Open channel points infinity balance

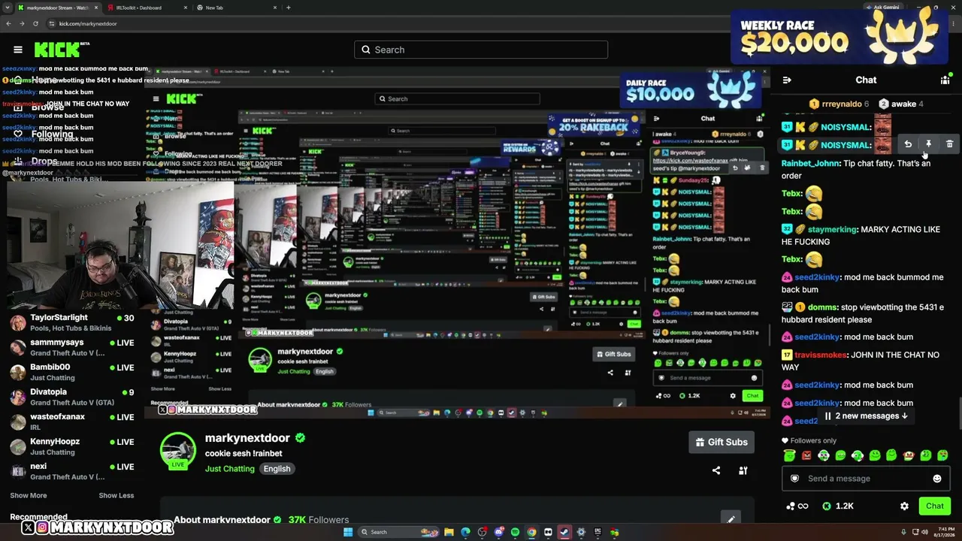click(x=797, y=506)
